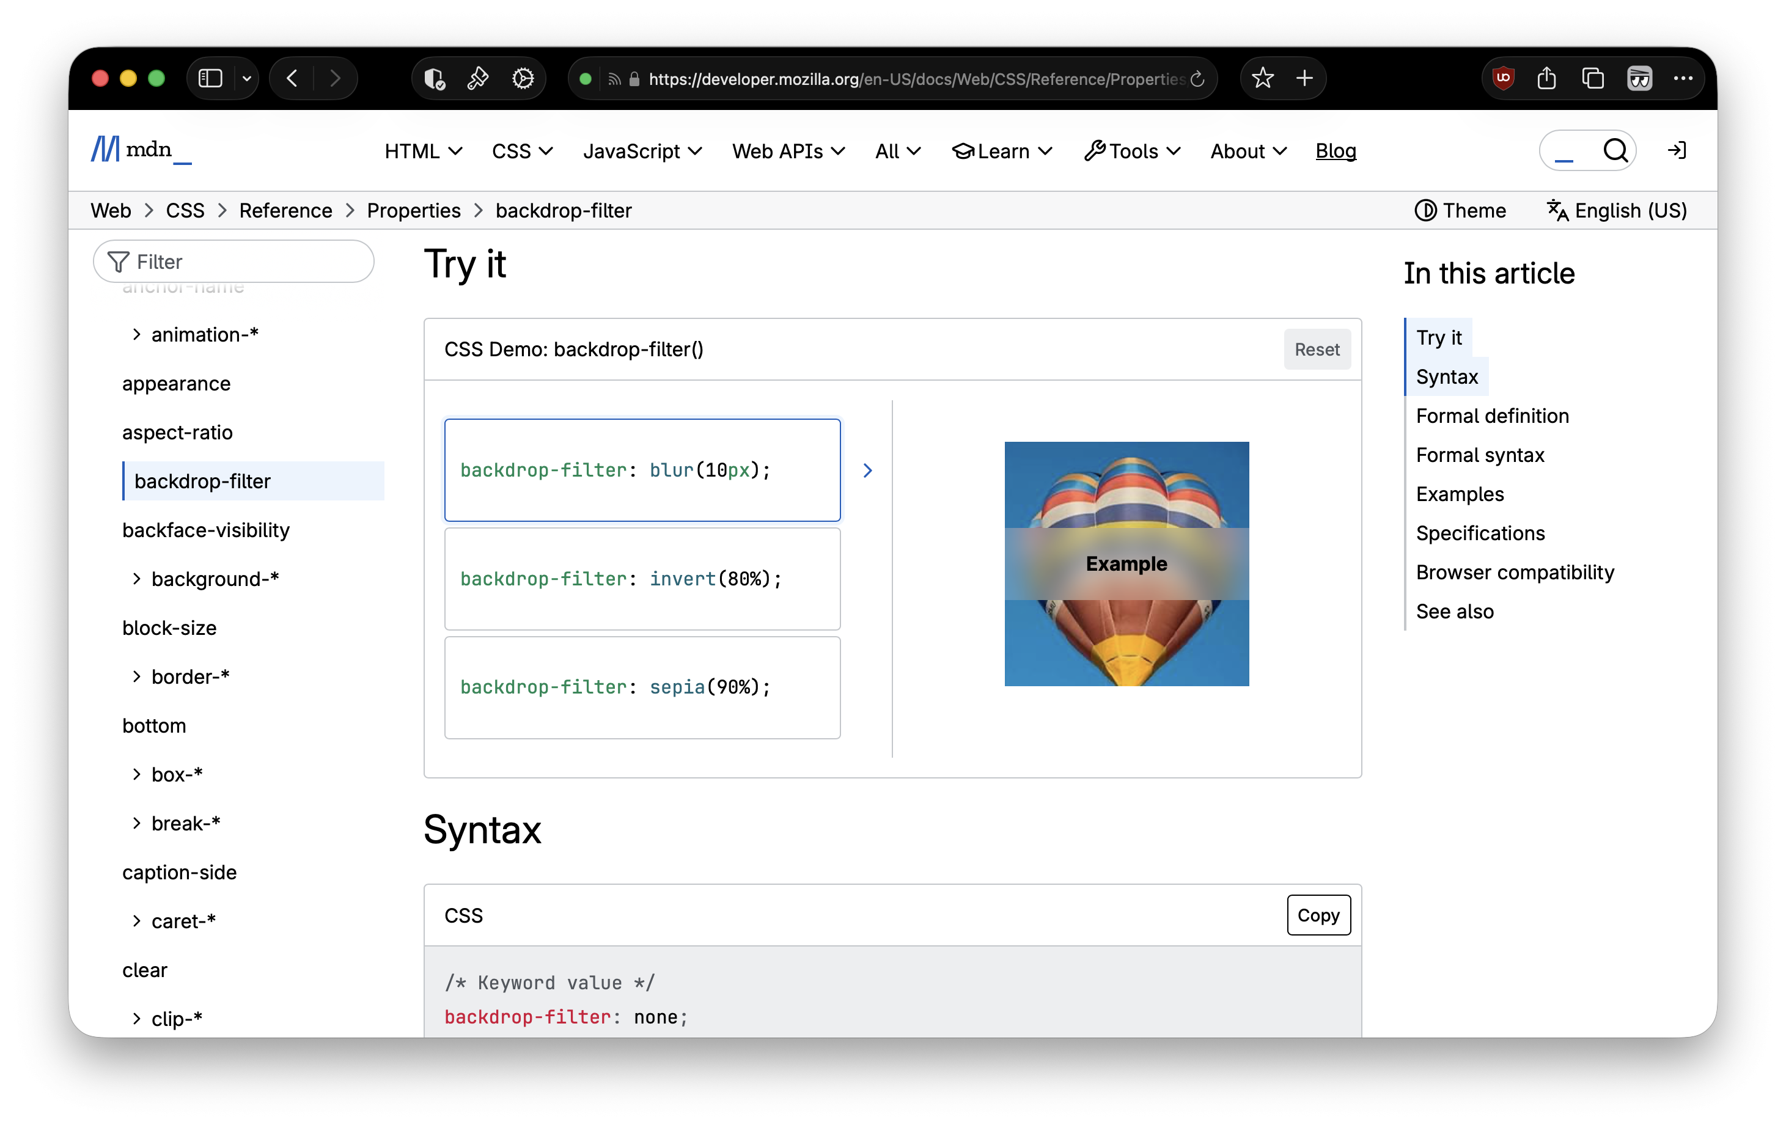Bookmark page with the star icon
The height and width of the screenshot is (1128, 1786).
1262,78
